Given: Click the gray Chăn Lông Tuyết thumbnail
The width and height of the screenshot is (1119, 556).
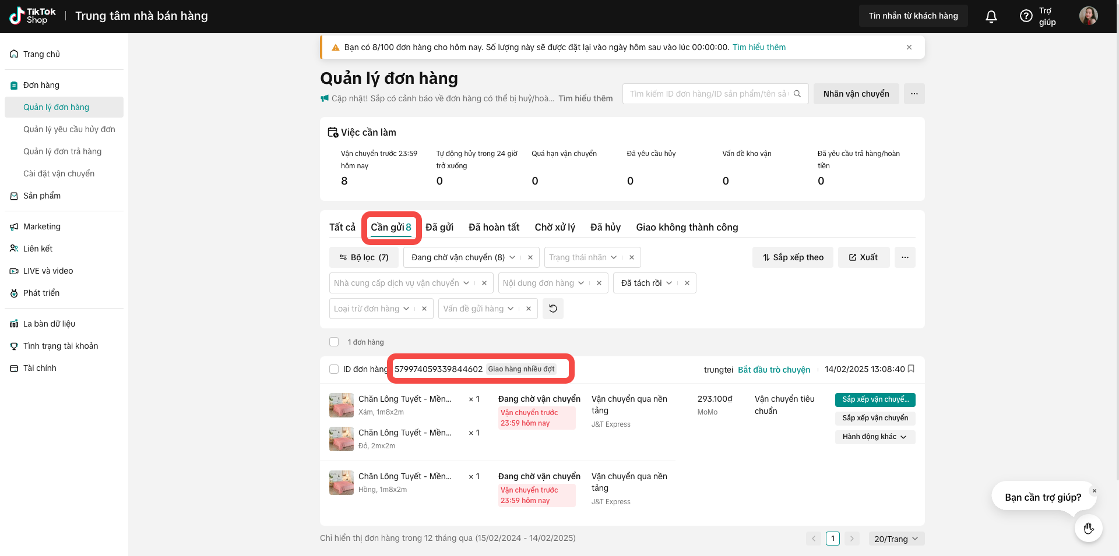Looking at the screenshot, I should [x=341, y=405].
